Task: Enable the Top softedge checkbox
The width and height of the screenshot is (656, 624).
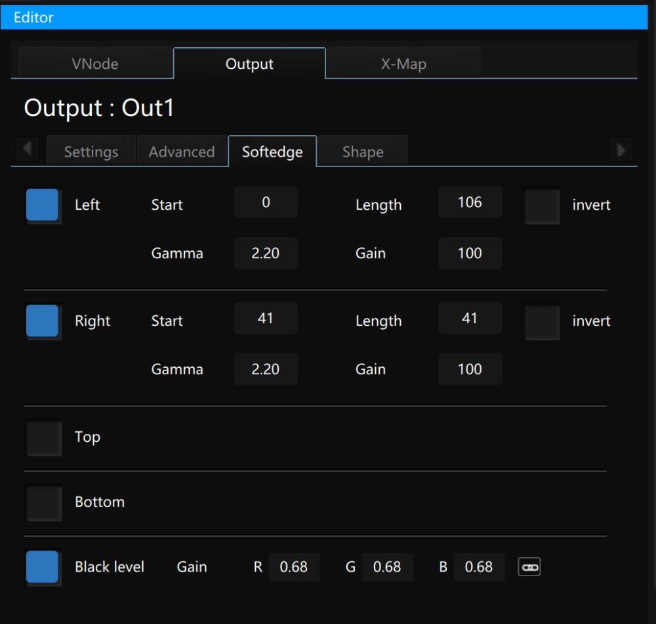Action: 44,438
